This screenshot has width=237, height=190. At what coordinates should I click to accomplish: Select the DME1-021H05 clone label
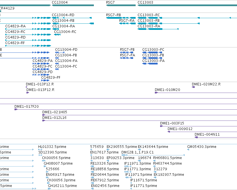(55, 112)
